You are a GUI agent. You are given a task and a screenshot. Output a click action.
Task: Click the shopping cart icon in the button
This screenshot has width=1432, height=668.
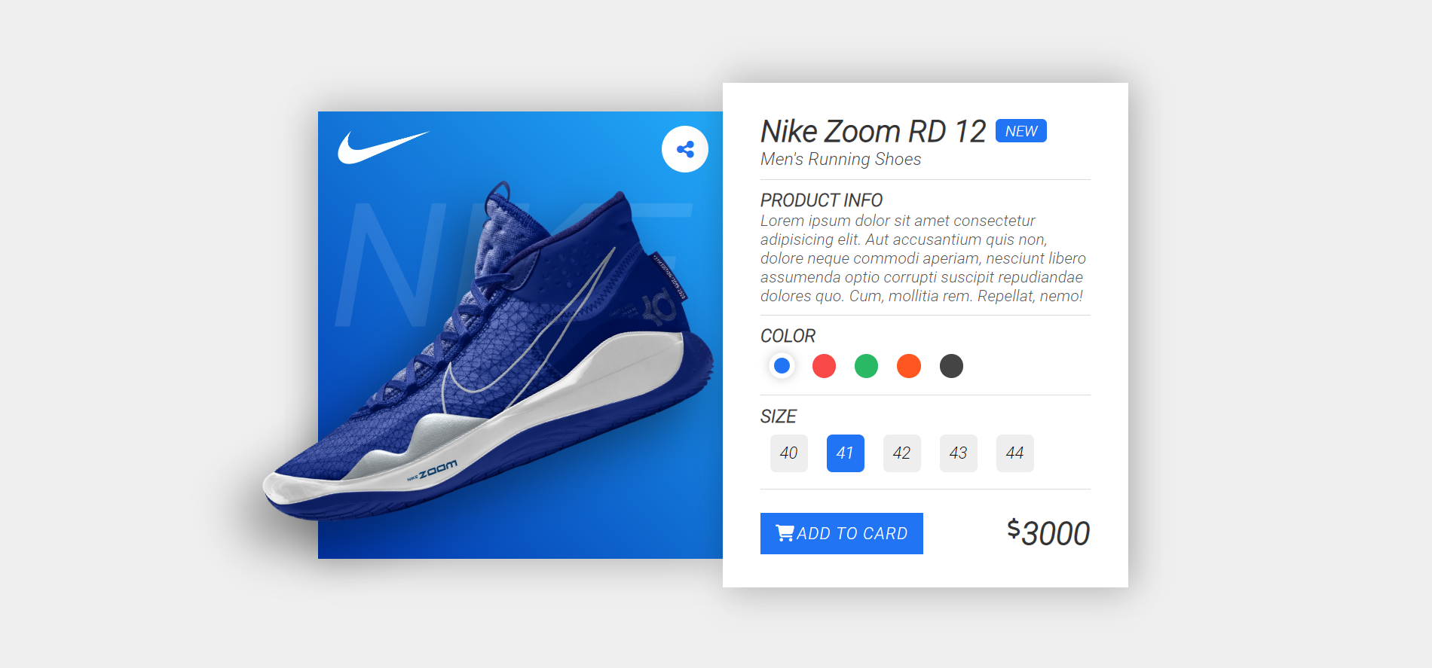[x=785, y=533]
